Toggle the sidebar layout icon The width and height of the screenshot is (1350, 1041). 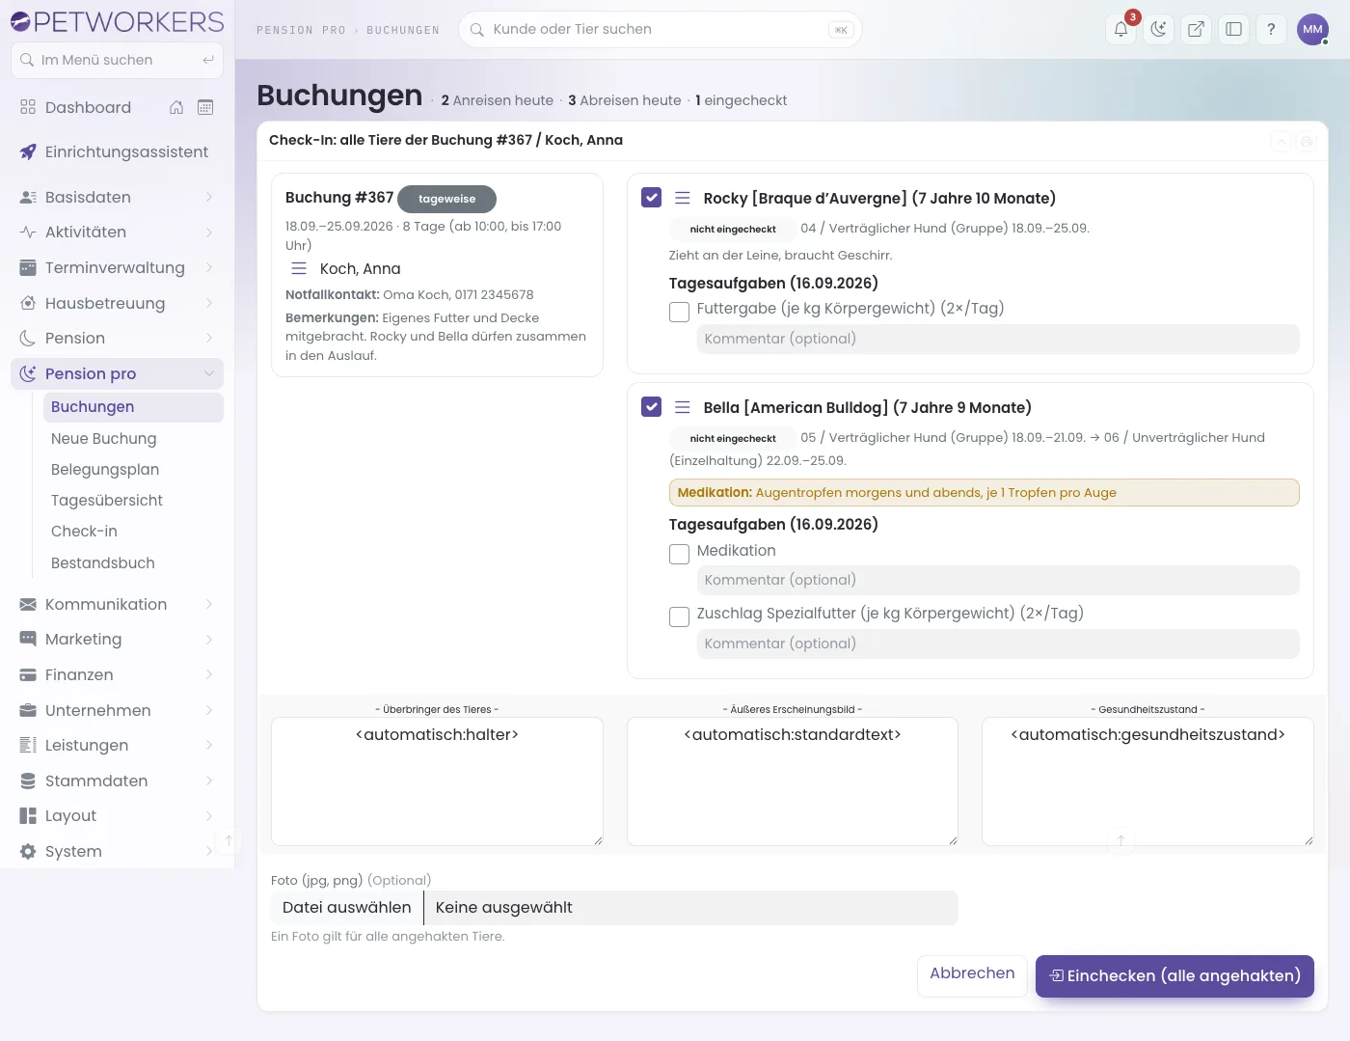1233,29
